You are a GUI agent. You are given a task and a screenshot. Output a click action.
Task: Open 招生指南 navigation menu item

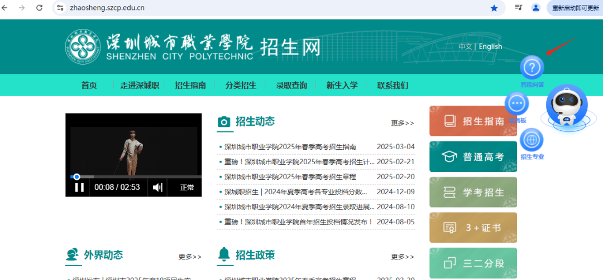tap(190, 85)
